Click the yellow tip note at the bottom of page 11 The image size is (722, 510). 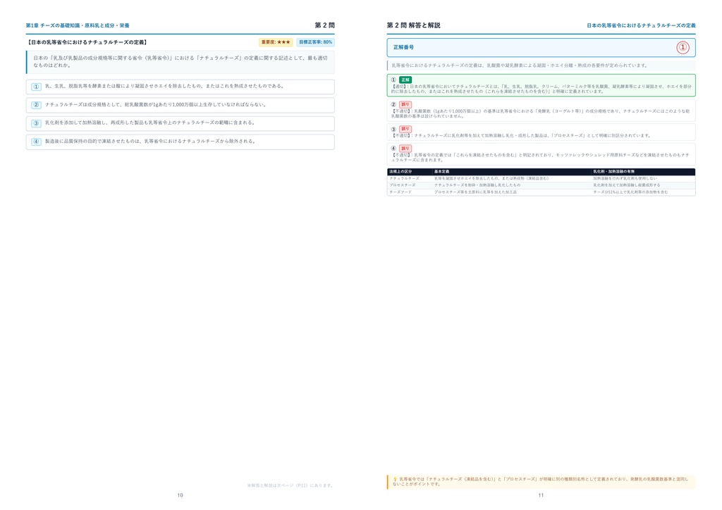(x=541, y=482)
